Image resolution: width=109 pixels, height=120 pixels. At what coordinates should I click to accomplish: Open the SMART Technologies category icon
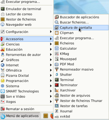(x=3, y=91)
